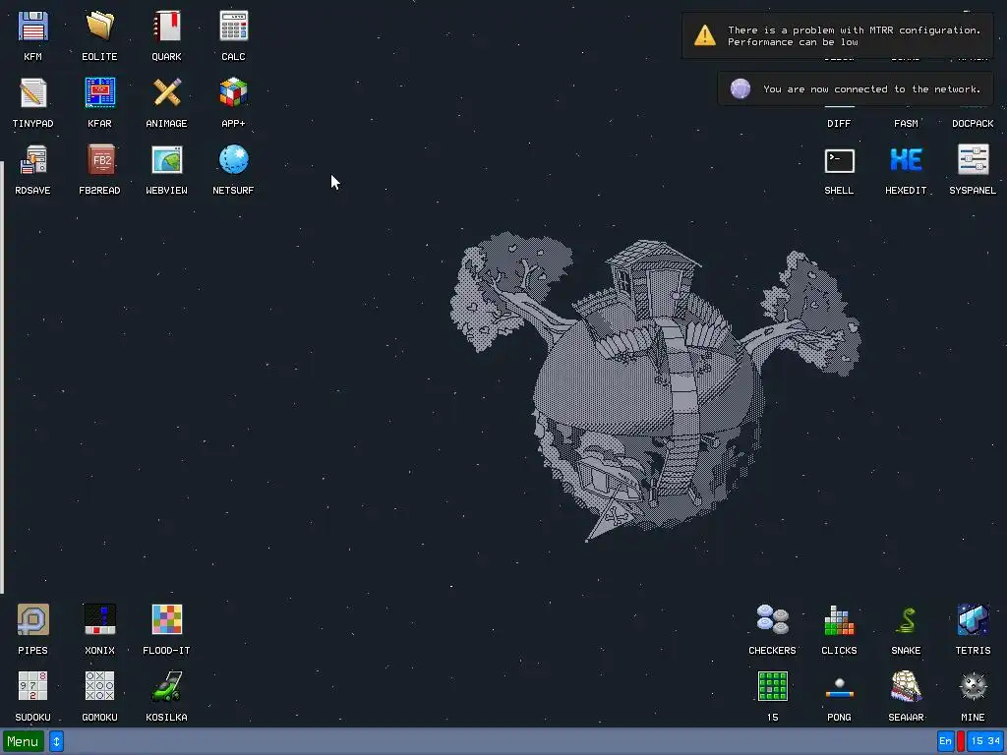Click the blue arrows button beside Menu
Image resolution: width=1007 pixels, height=755 pixels.
(x=56, y=741)
